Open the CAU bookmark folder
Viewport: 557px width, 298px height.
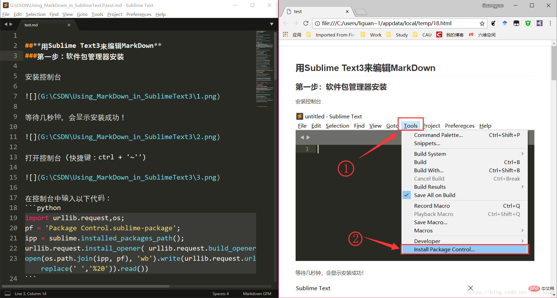tap(422, 35)
